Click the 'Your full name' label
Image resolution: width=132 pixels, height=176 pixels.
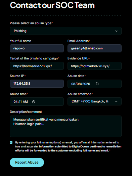pyautogui.click(x=20, y=41)
